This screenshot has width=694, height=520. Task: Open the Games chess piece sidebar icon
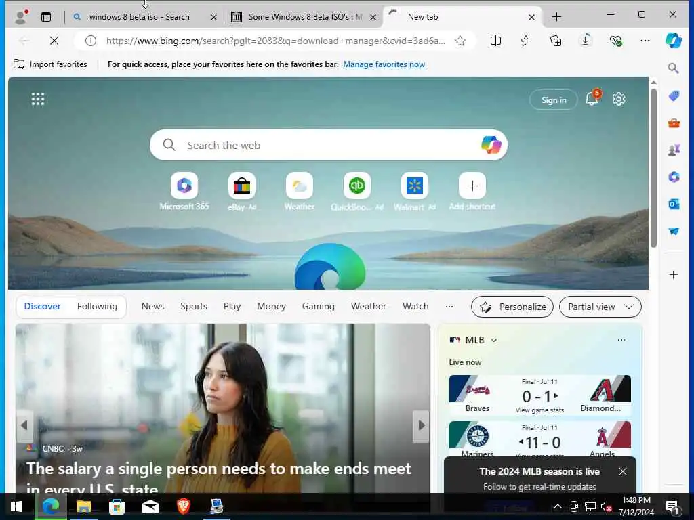point(674,150)
